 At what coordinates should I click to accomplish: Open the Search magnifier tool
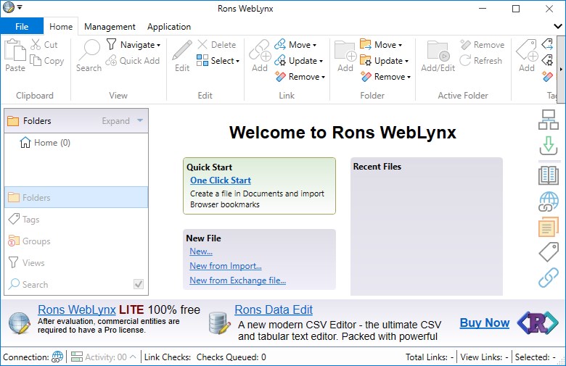click(89, 55)
